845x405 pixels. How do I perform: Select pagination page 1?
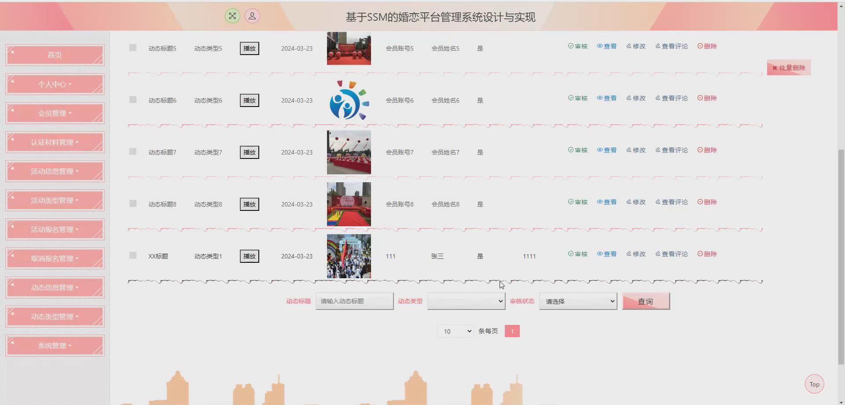[x=512, y=331]
